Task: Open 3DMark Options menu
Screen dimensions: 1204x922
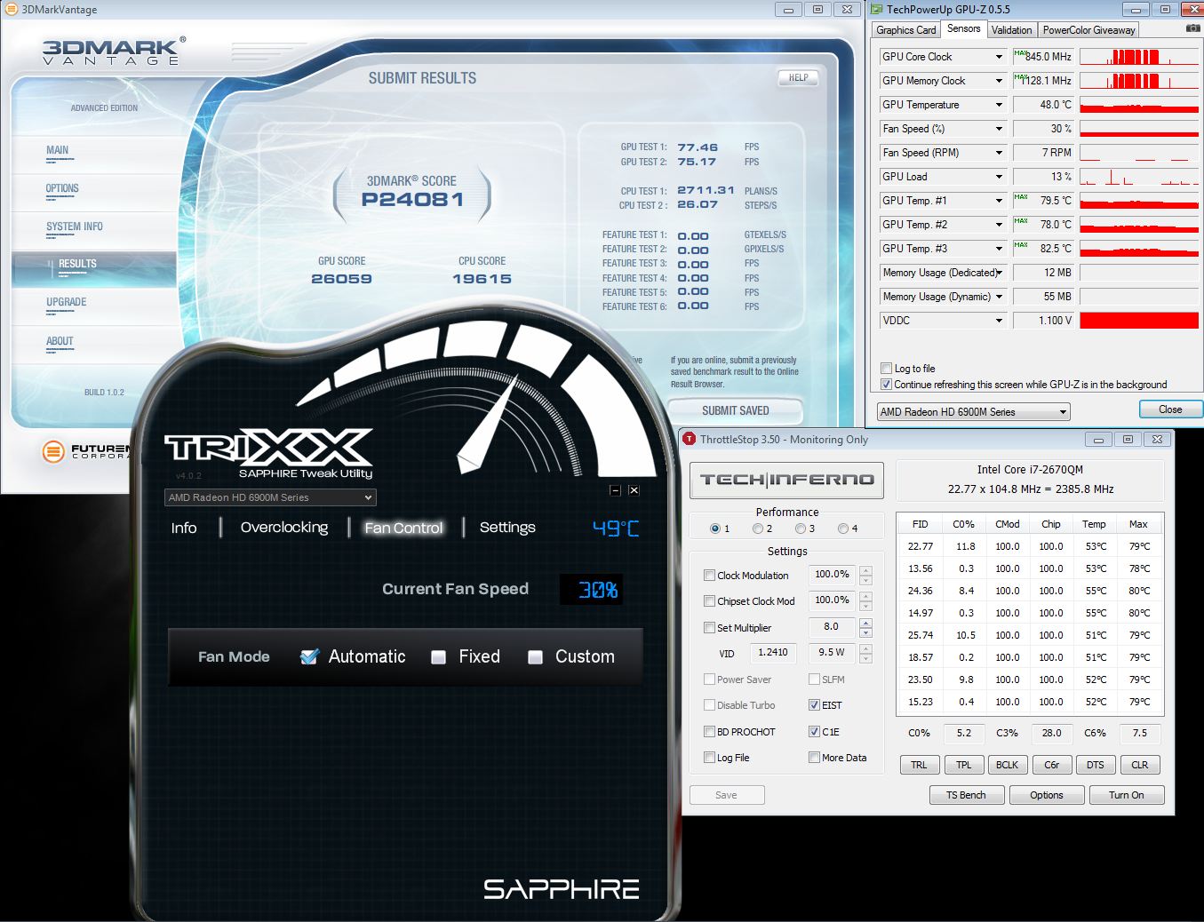Action: coord(62,188)
